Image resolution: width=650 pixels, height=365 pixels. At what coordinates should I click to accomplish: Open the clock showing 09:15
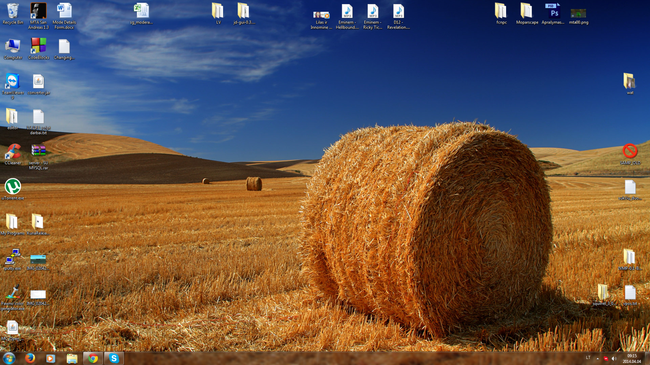point(632,359)
